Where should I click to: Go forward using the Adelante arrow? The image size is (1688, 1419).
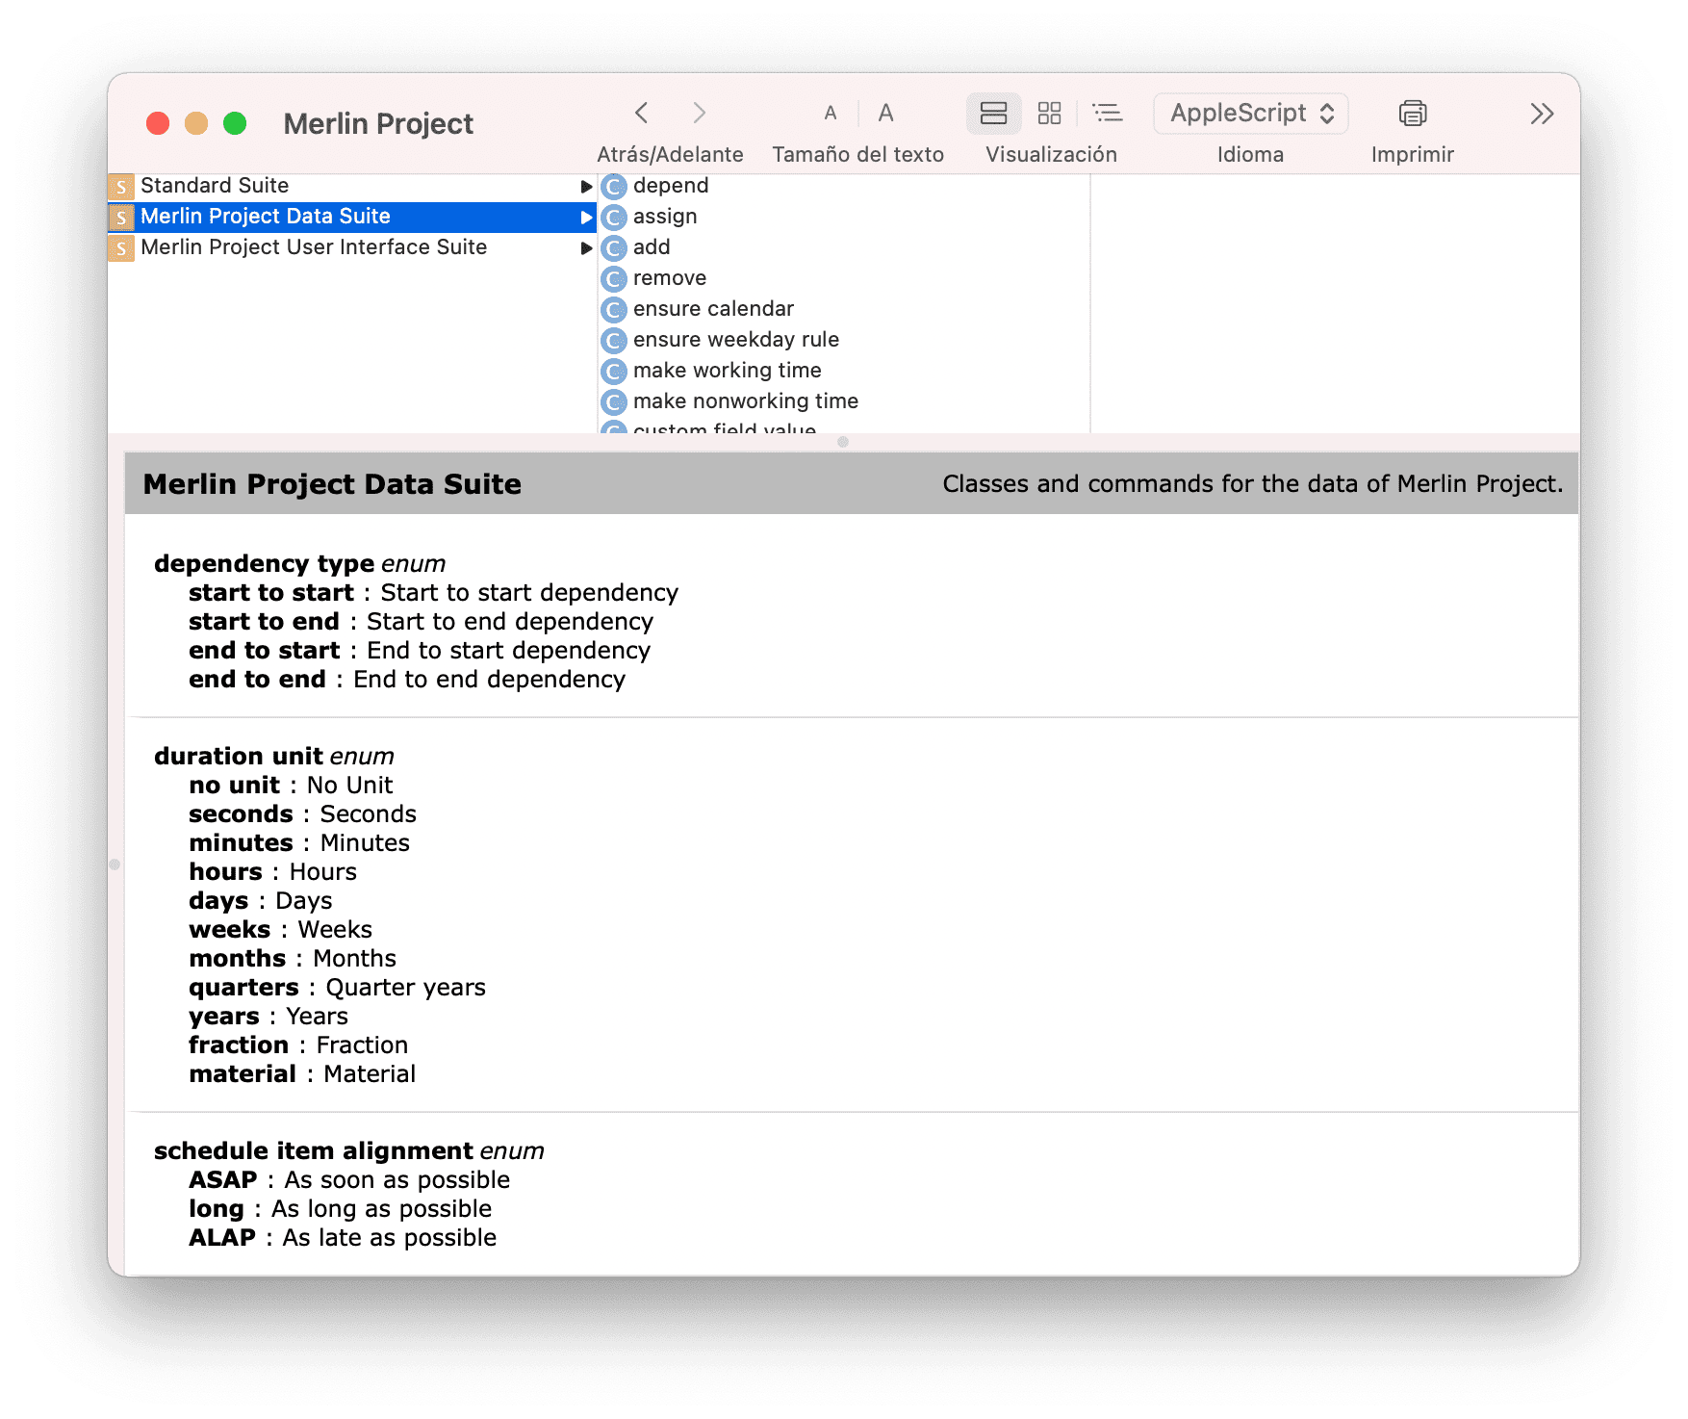[700, 113]
